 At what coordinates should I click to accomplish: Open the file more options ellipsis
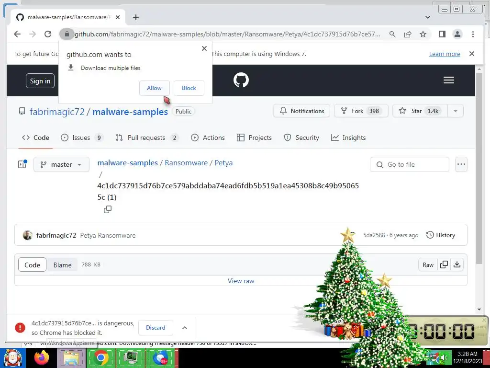tap(461, 164)
